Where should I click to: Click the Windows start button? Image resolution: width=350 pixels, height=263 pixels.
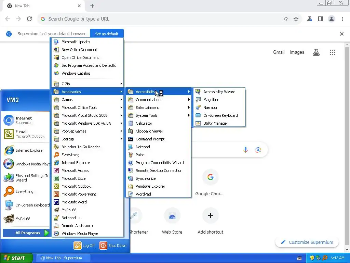pyautogui.click(x=16, y=258)
